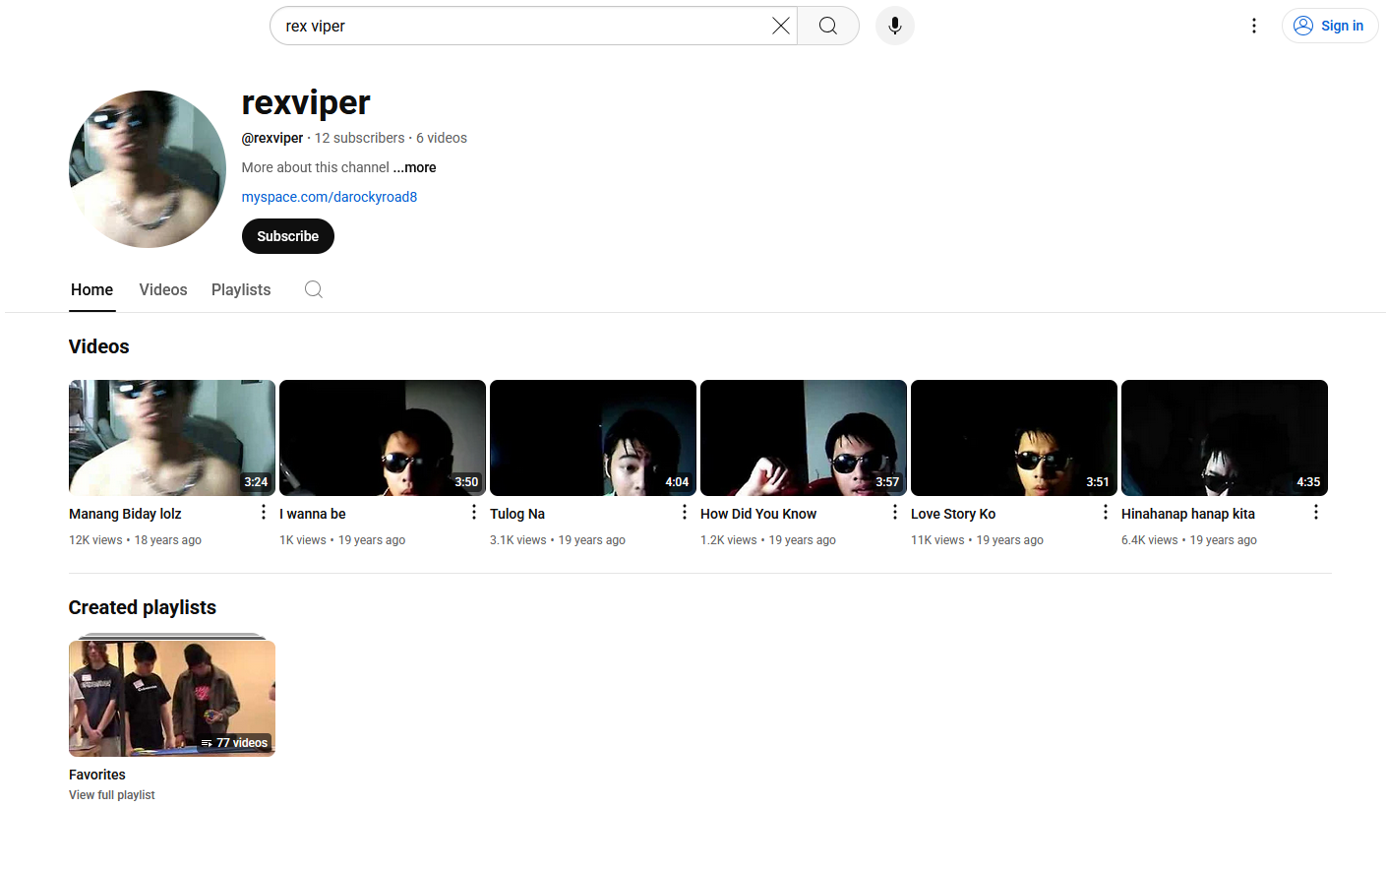This screenshot has height=870, width=1386.
Task: Switch to the Playlists tab
Action: pyautogui.click(x=241, y=289)
